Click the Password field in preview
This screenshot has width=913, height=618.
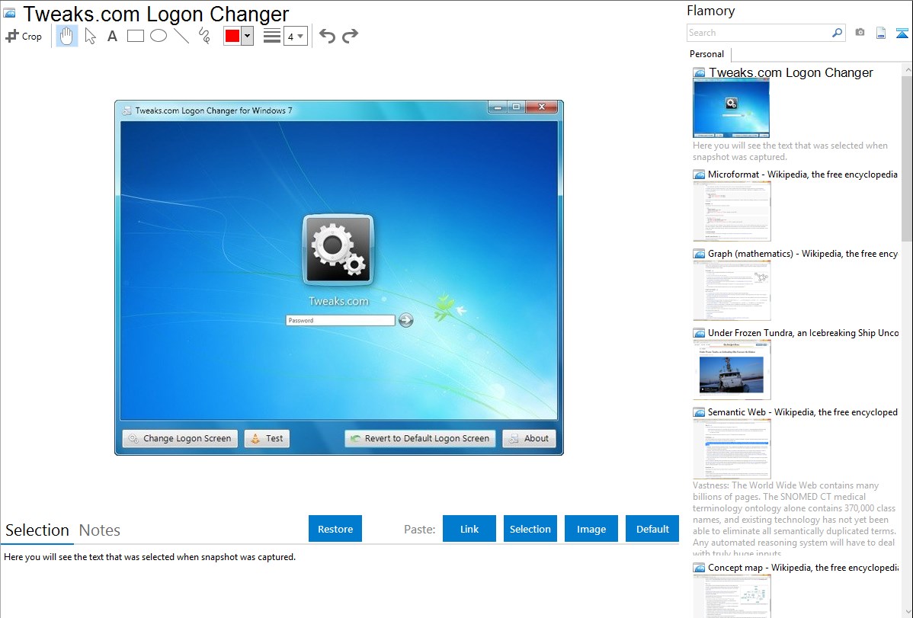(x=340, y=320)
